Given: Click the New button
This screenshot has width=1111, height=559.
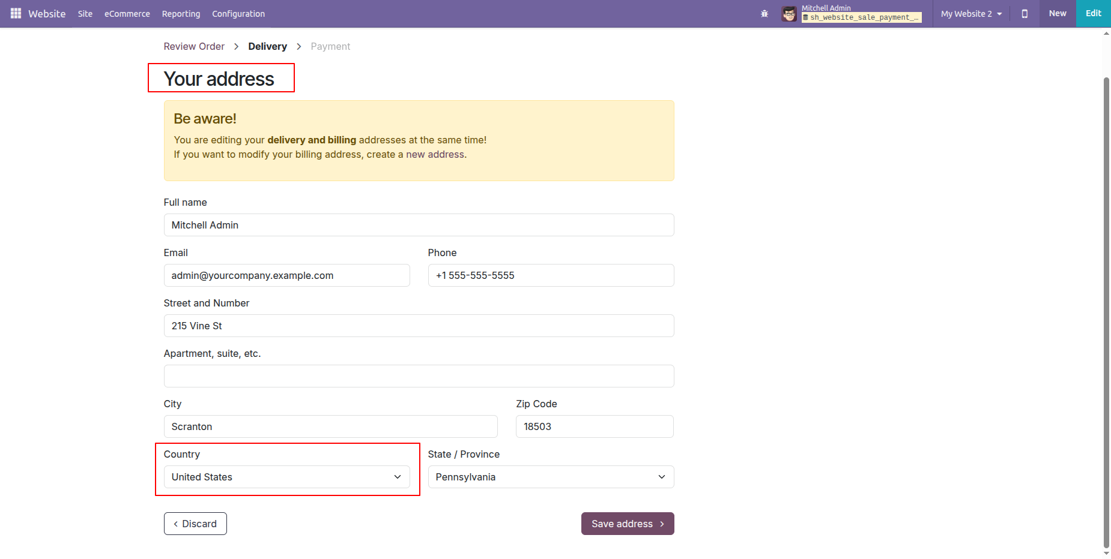Looking at the screenshot, I should [1058, 13].
